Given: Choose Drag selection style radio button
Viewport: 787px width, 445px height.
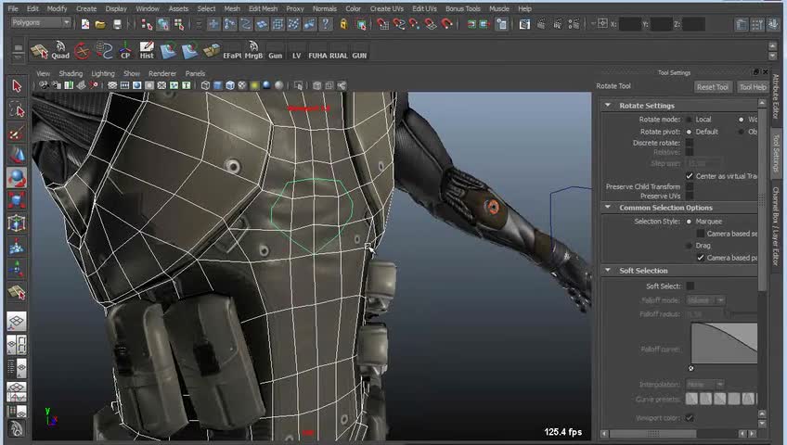Looking at the screenshot, I should tap(690, 246).
